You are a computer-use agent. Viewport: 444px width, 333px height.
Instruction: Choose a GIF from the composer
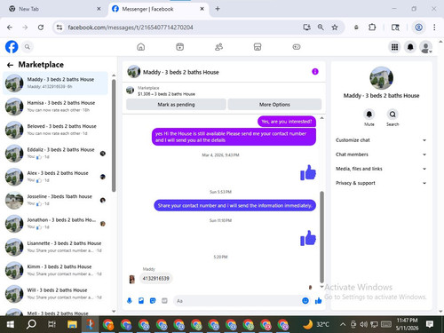164,301
